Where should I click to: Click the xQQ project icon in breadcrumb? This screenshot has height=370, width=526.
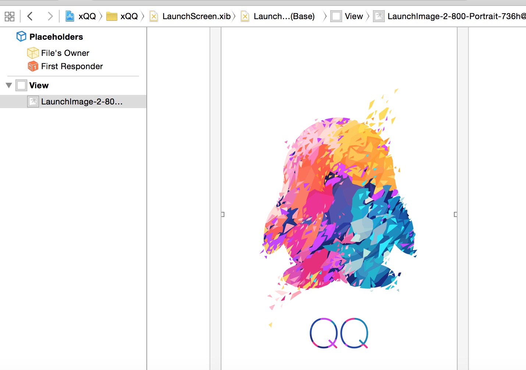pyautogui.click(x=70, y=16)
